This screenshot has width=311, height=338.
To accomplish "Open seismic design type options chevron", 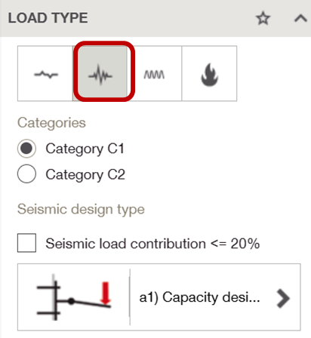I will pos(283,298).
